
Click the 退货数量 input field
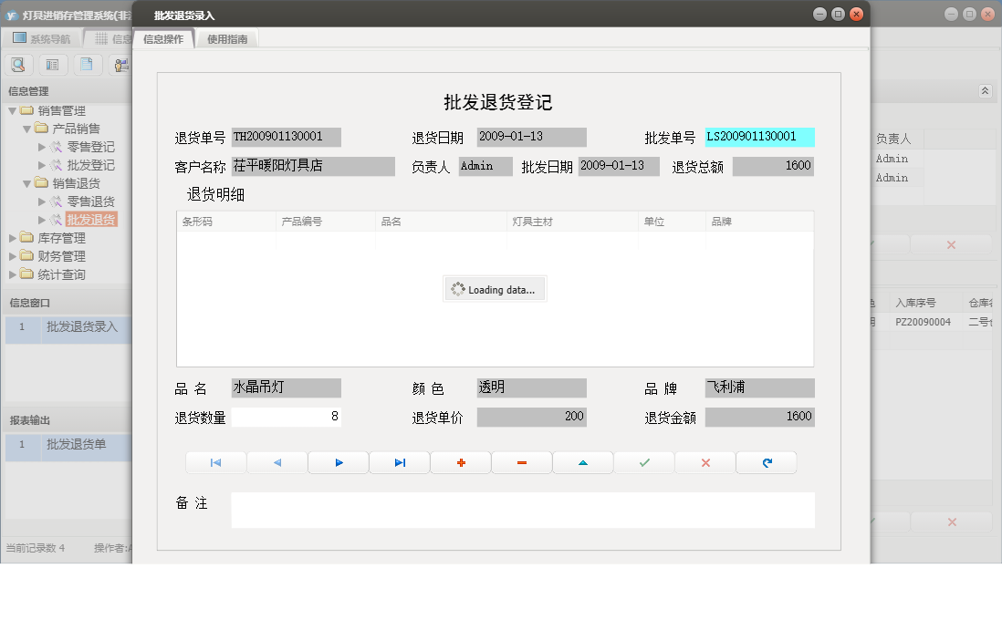pos(287,417)
